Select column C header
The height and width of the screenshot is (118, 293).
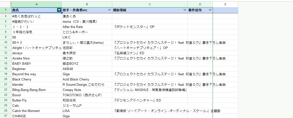(150, 4)
